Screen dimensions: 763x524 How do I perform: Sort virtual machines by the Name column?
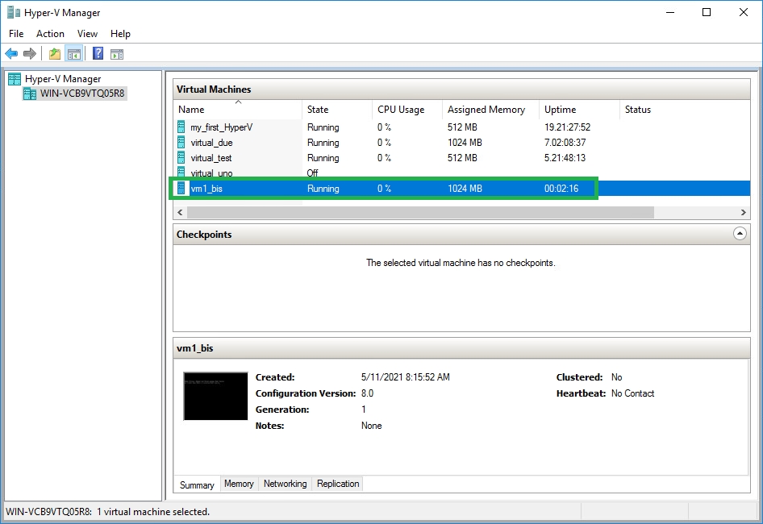[191, 110]
